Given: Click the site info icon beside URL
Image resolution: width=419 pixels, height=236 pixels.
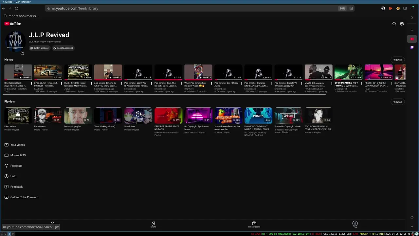Looking at the screenshot, I should [48, 8].
